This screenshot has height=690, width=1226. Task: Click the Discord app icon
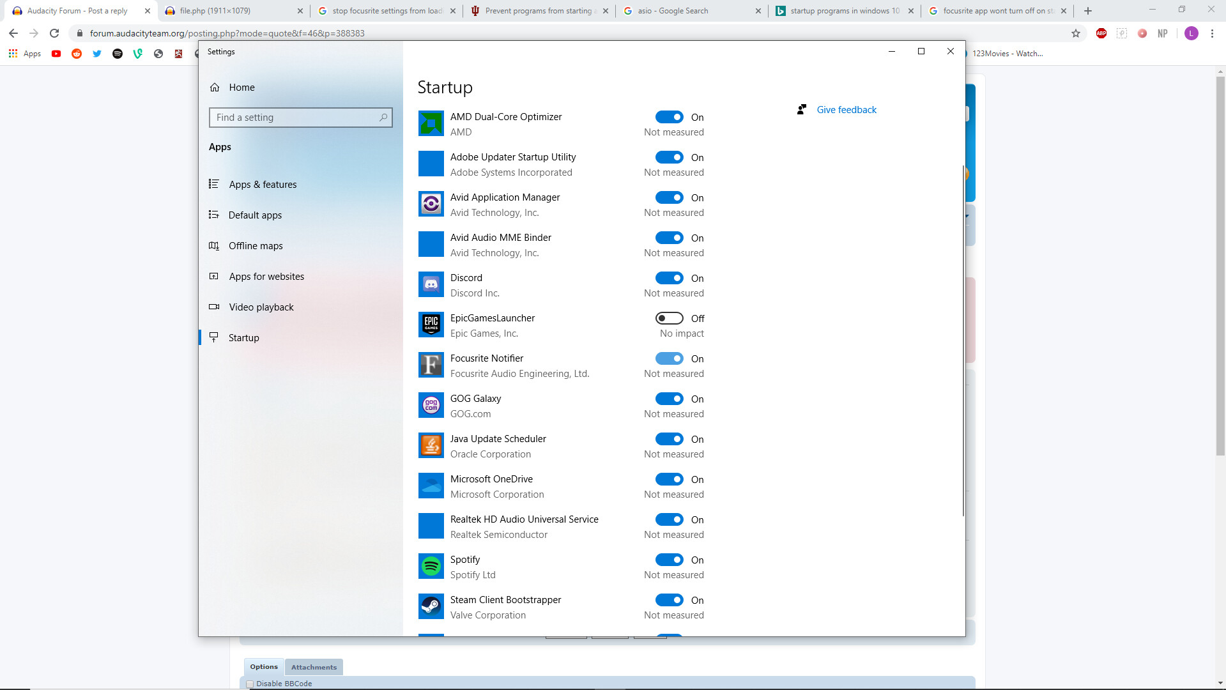[x=431, y=284]
